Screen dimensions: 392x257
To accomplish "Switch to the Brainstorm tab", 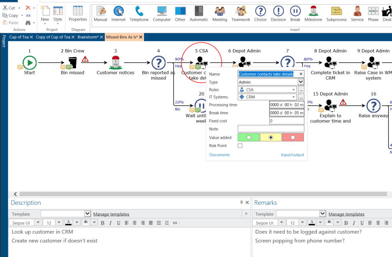I will point(88,37).
